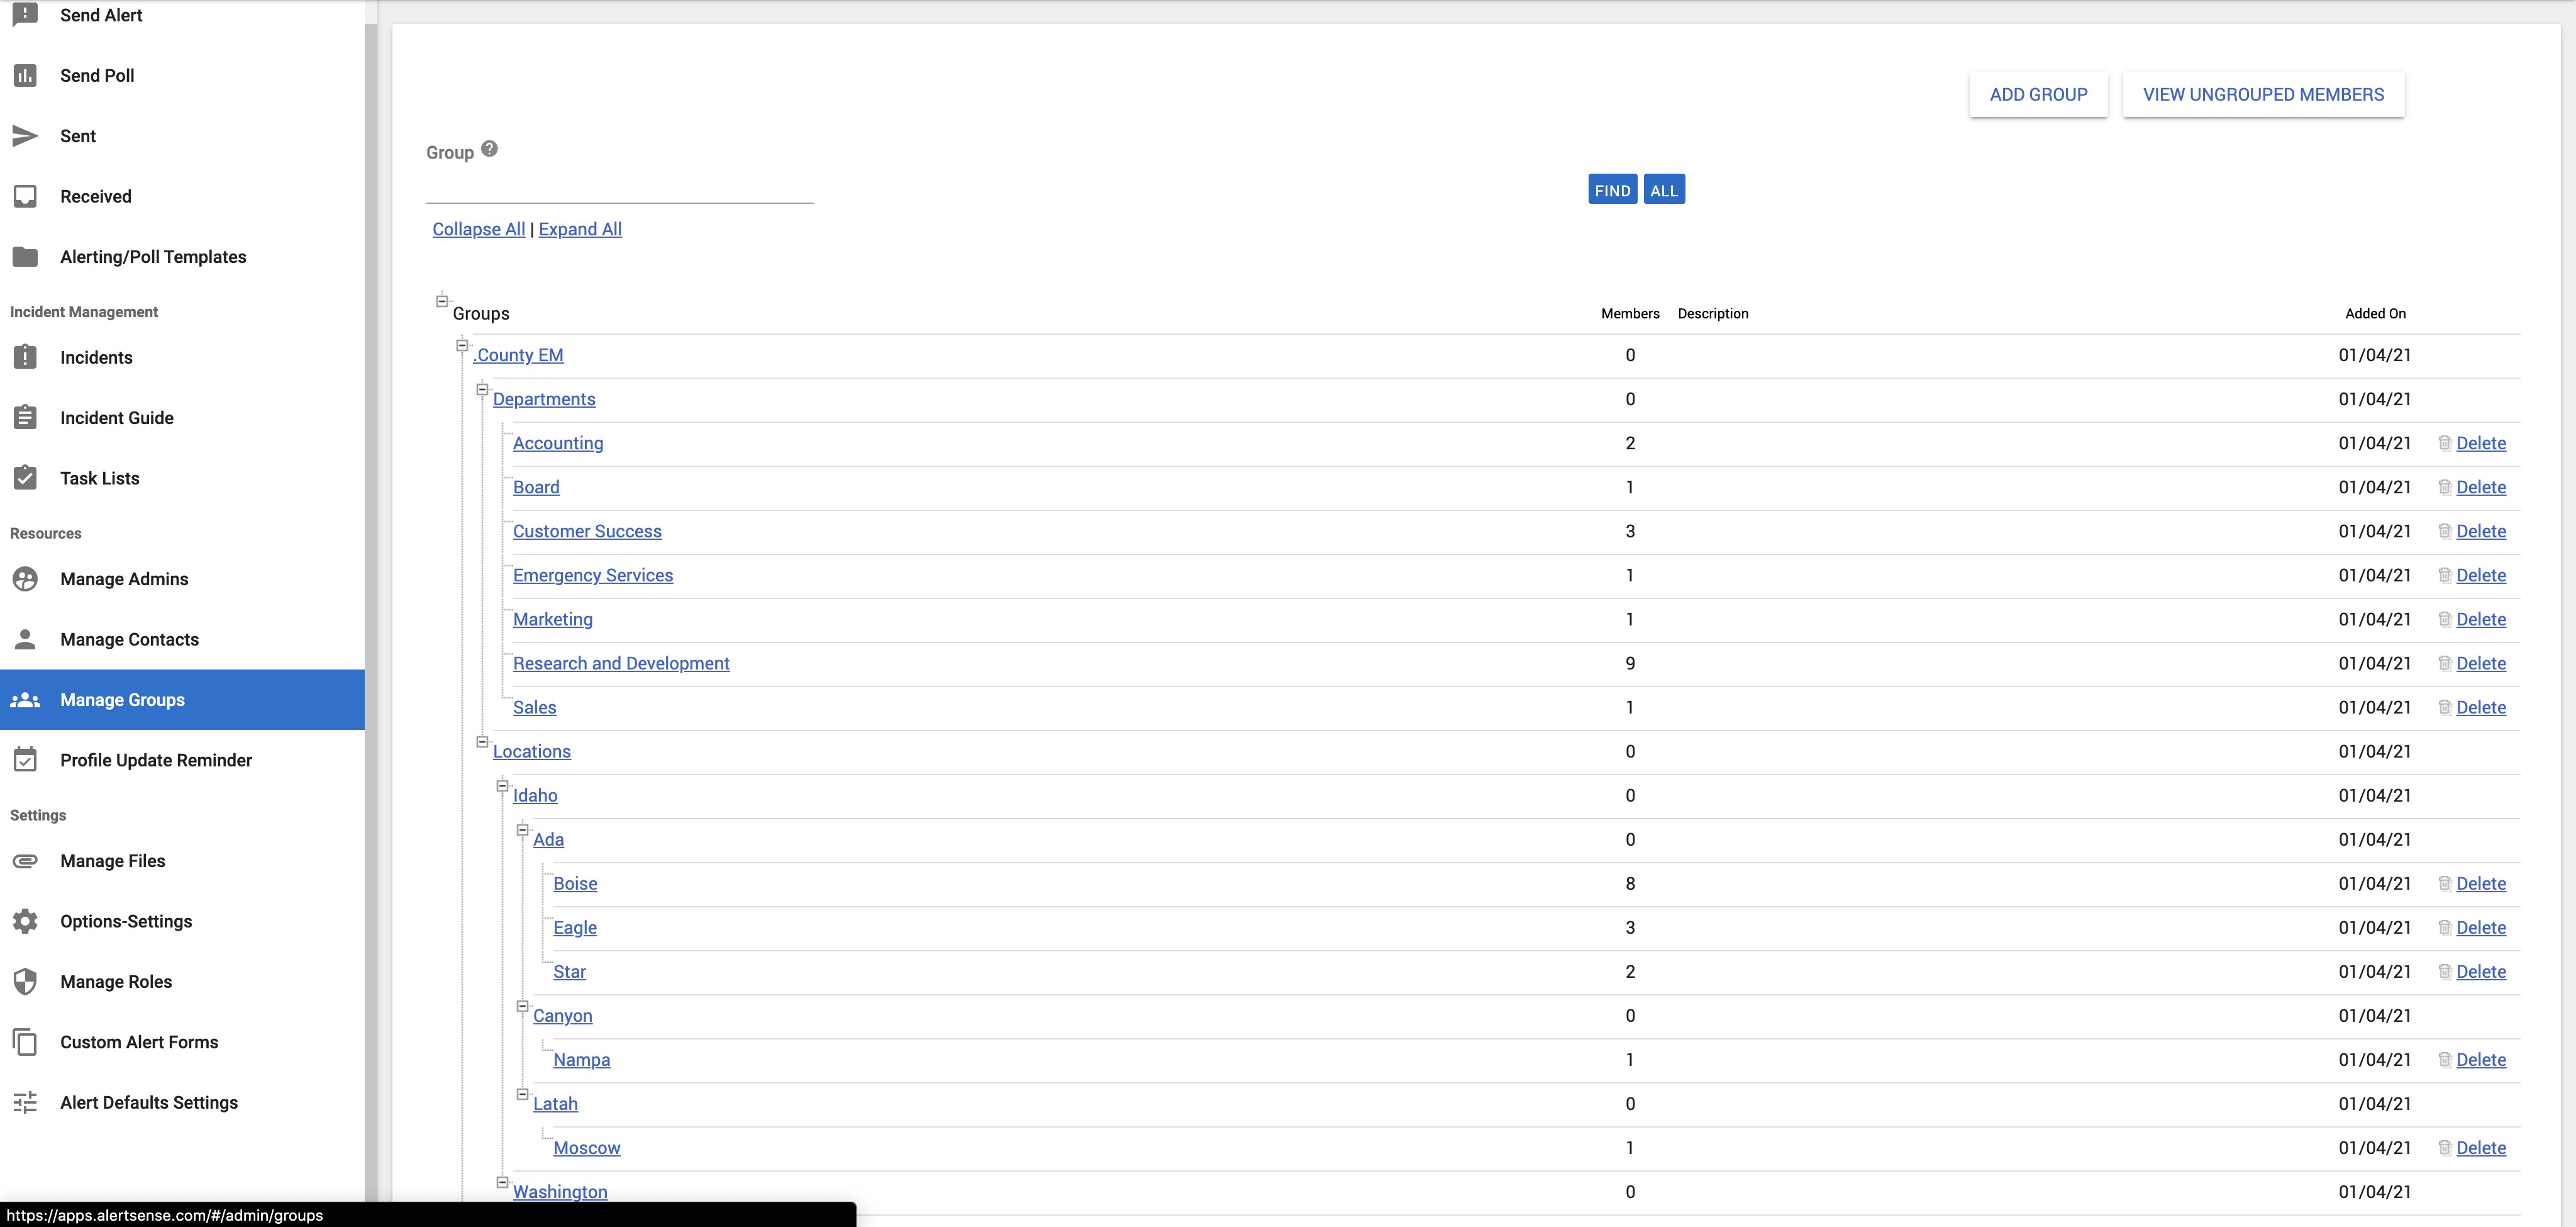
Task: Open Send Alert from the sidebar
Action: coord(182,15)
